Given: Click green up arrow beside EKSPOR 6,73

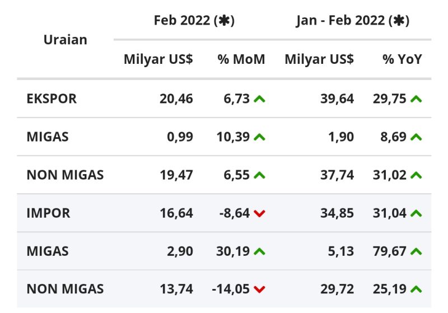Looking at the screenshot, I should tap(259, 99).
